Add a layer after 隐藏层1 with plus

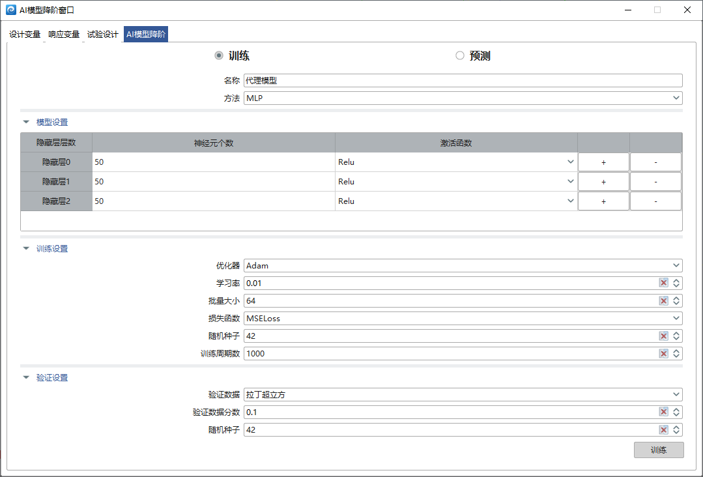pos(603,182)
